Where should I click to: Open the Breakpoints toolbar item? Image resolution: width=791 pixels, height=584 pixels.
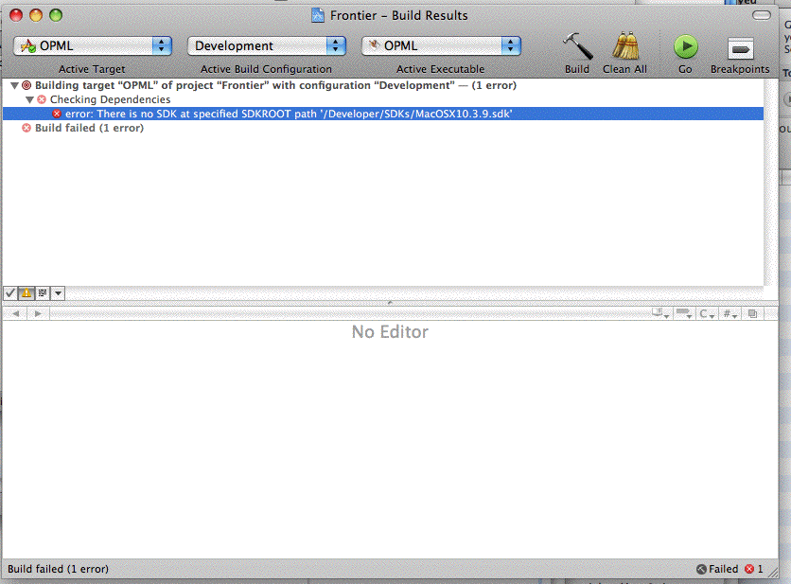740,48
